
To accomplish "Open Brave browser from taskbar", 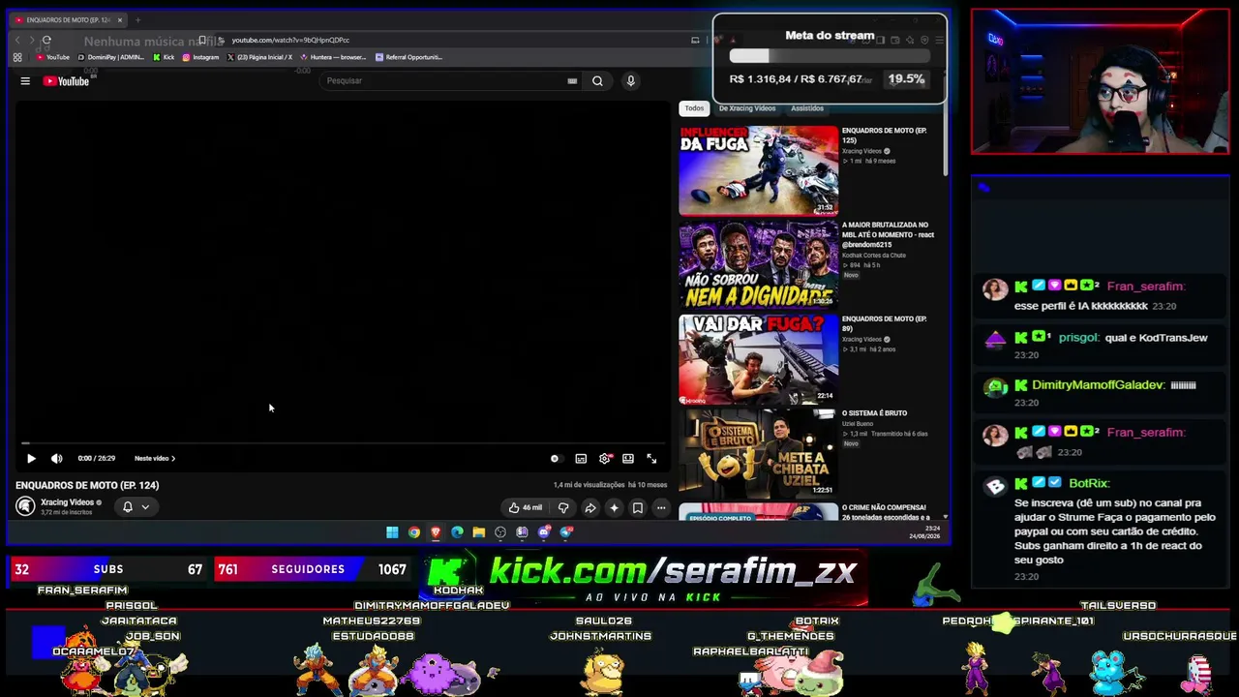I will pos(436,532).
